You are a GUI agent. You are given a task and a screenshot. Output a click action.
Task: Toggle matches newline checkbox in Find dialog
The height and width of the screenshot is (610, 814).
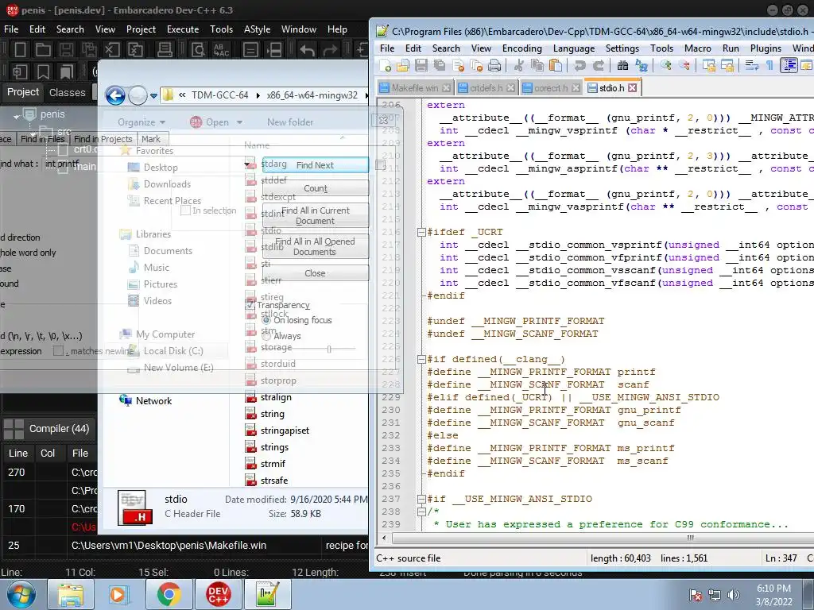[58, 351]
